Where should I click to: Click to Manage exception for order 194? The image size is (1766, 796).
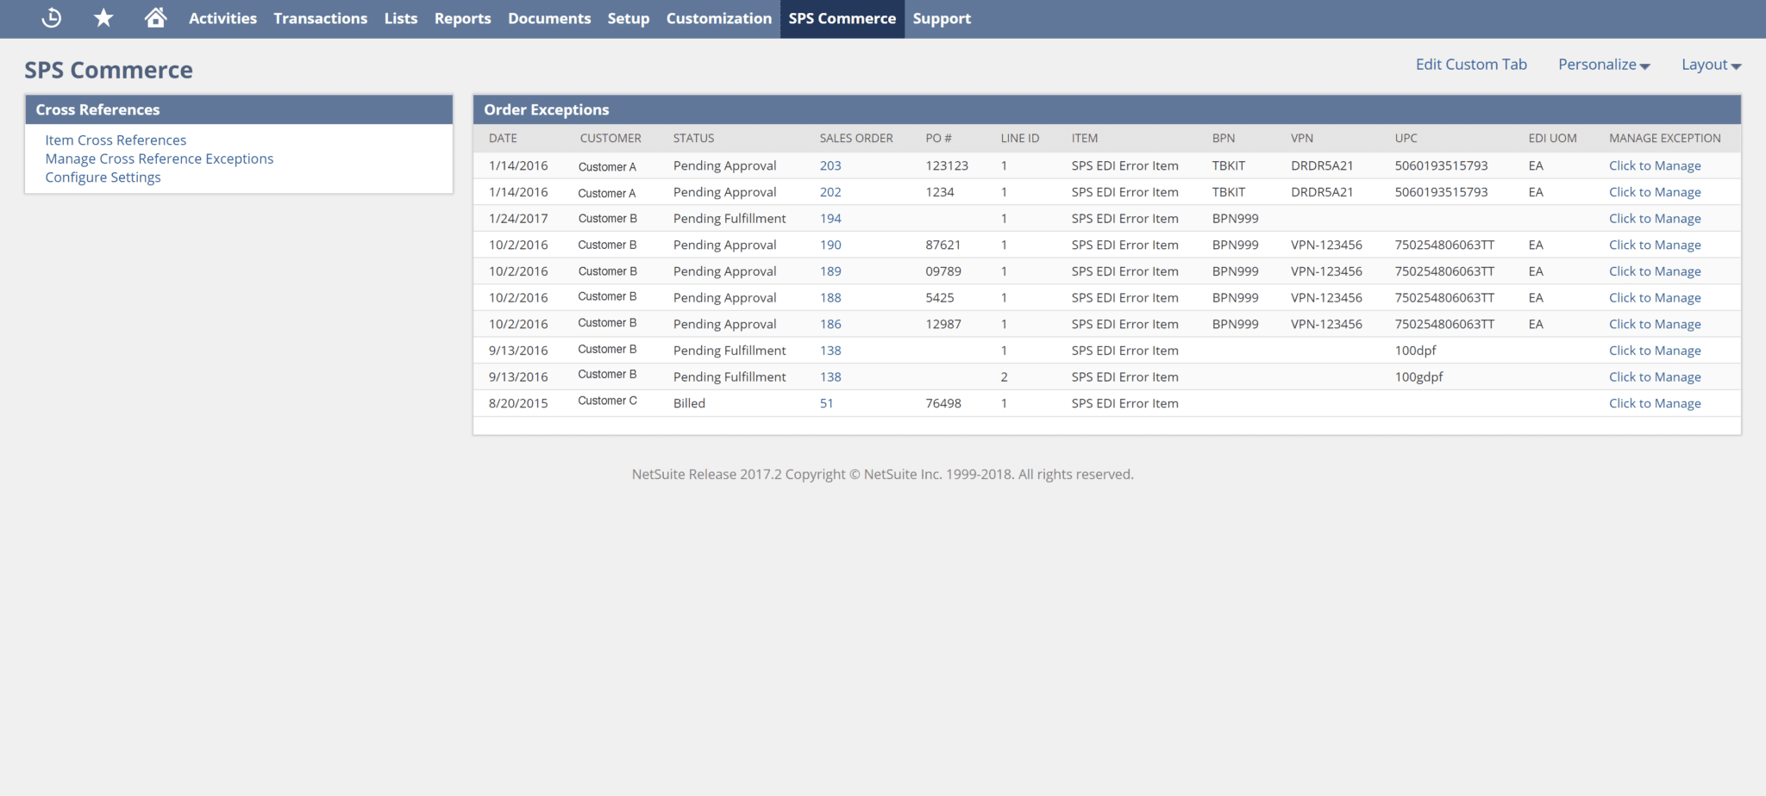click(x=1655, y=218)
